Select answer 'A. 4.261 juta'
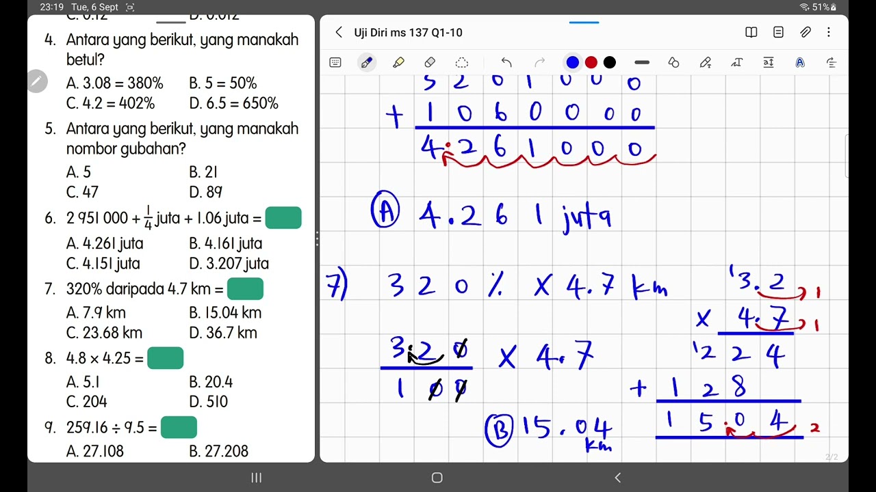This screenshot has width=876, height=492. 105,243
